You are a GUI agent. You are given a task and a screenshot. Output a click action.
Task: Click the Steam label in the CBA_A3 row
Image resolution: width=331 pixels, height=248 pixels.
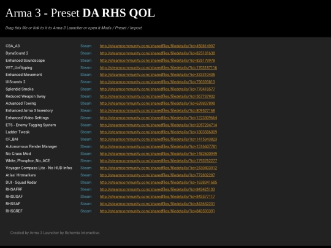[x=86, y=46]
